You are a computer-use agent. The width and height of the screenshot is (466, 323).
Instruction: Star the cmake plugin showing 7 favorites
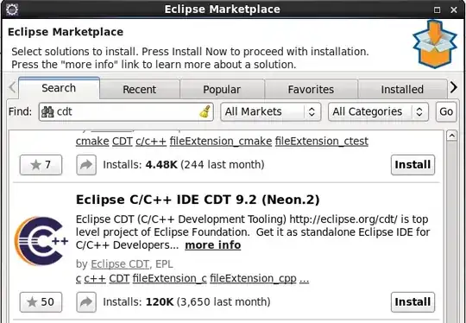point(41,165)
